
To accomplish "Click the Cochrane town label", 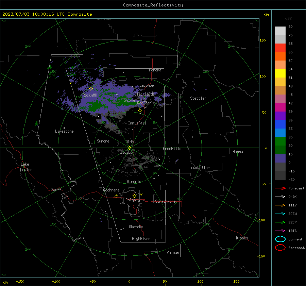I will pyautogui.click(x=111, y=190).
